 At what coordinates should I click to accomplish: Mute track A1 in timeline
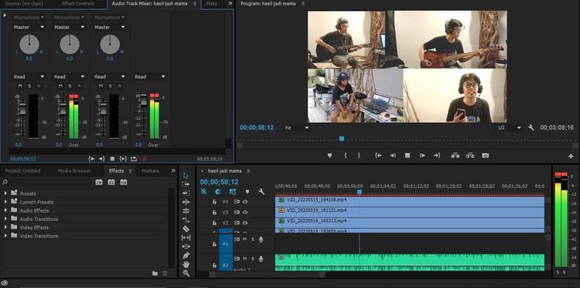pos(245,239)
